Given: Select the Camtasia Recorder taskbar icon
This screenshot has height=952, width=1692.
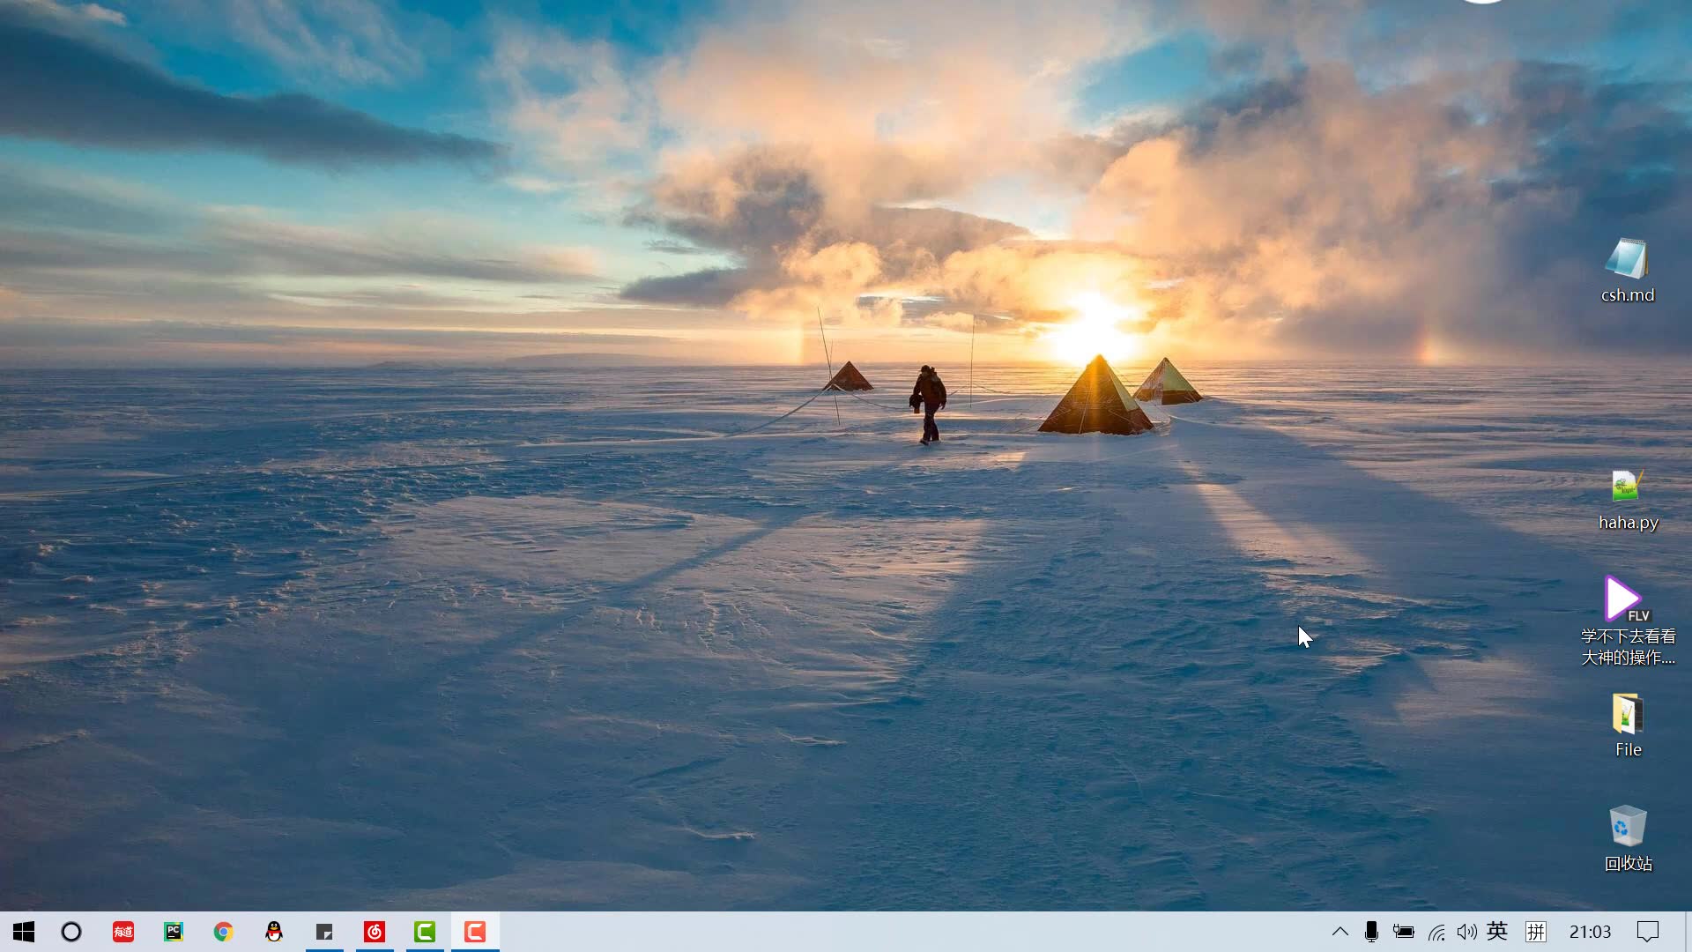Looking at the screenshot, I should pyautogui.click(x=475, y=932).
